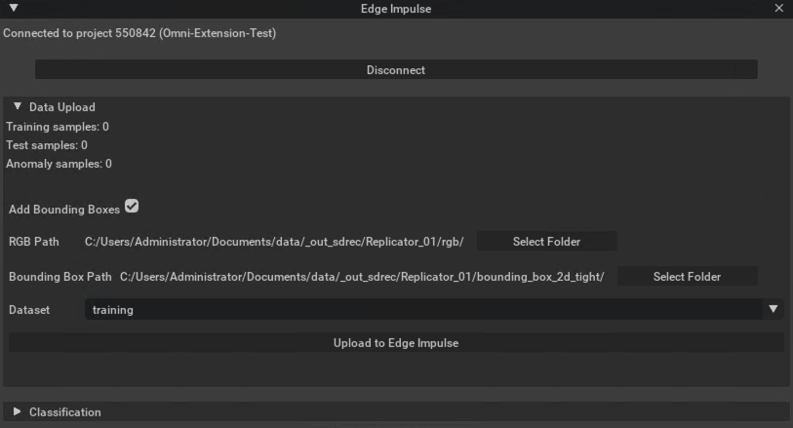Click 'Training samples: 0' text

click(x=58, y=127)
